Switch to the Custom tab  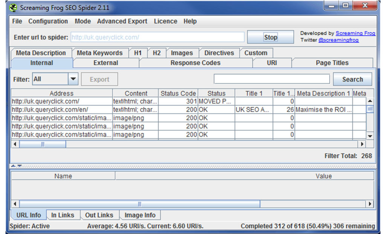pyautogui.click(x=256, y=53)
